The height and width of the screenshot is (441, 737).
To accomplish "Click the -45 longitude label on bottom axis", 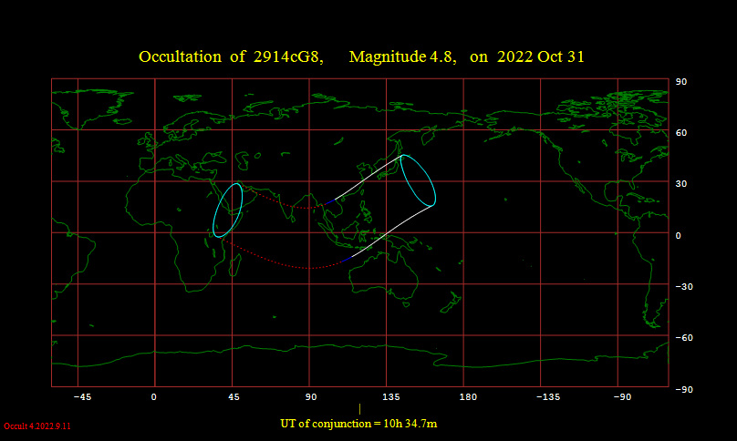I will point(80,397).
